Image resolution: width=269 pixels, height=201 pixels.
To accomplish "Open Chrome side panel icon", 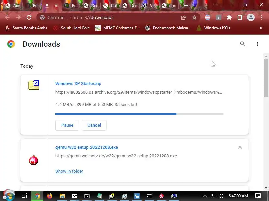I will [240, 17].
